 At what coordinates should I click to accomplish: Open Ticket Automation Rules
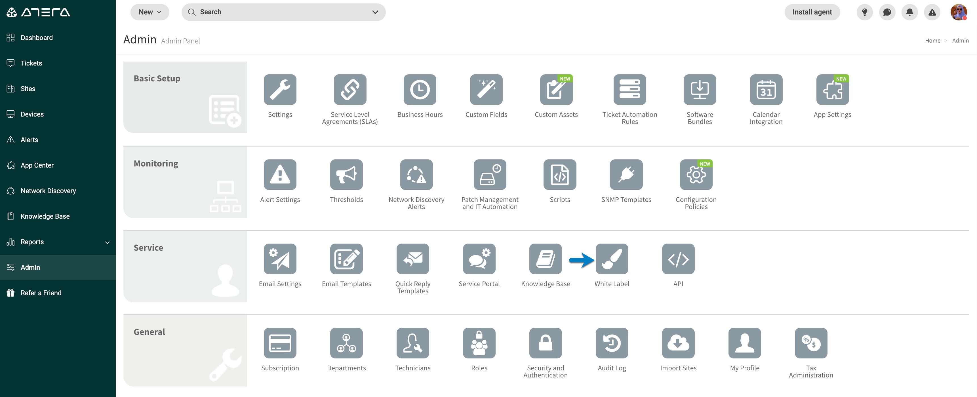(x=629, y=90)
